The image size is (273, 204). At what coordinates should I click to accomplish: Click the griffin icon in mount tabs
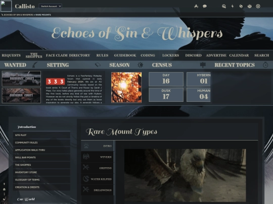[x=86, y=168]
